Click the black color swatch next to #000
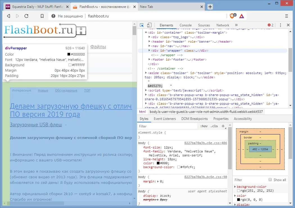The width and height of the screenshot is (295, 208). tap(158, 163)
